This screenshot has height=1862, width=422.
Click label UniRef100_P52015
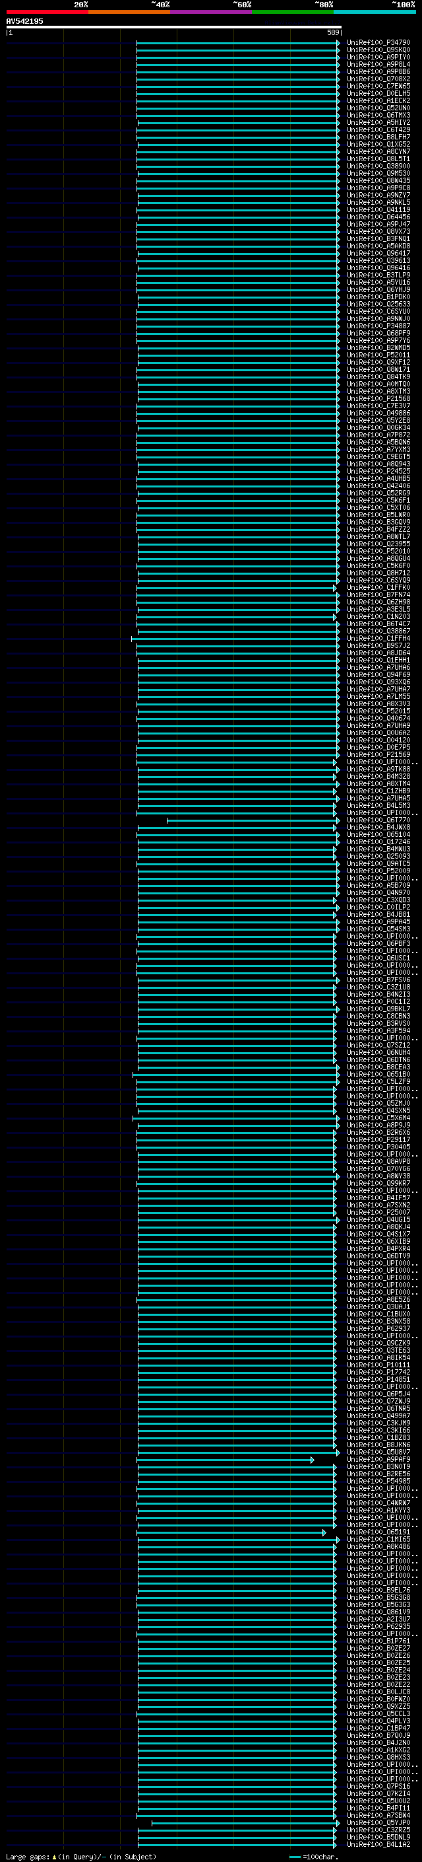378,711
